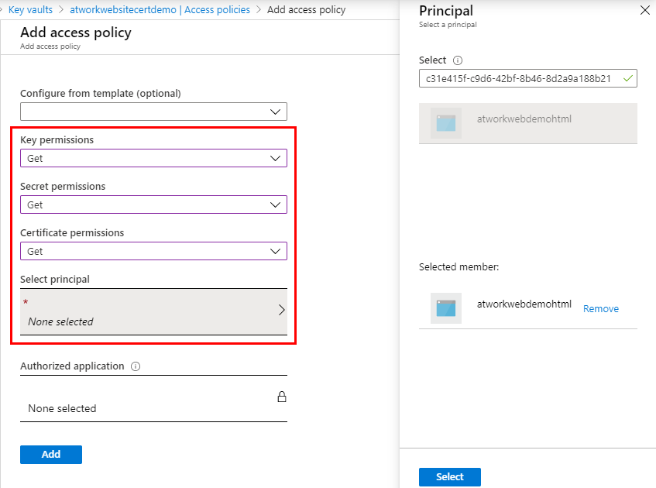This screenshot has width=656, height=488.
Task: Open atworkwebsitecertdemo Access policies breadcrumb
Action: point(160,10)
